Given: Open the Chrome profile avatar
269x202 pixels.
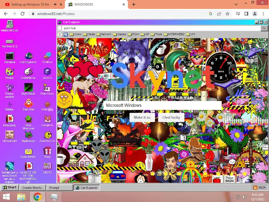Looking at the screenshot, I should 255,14.
